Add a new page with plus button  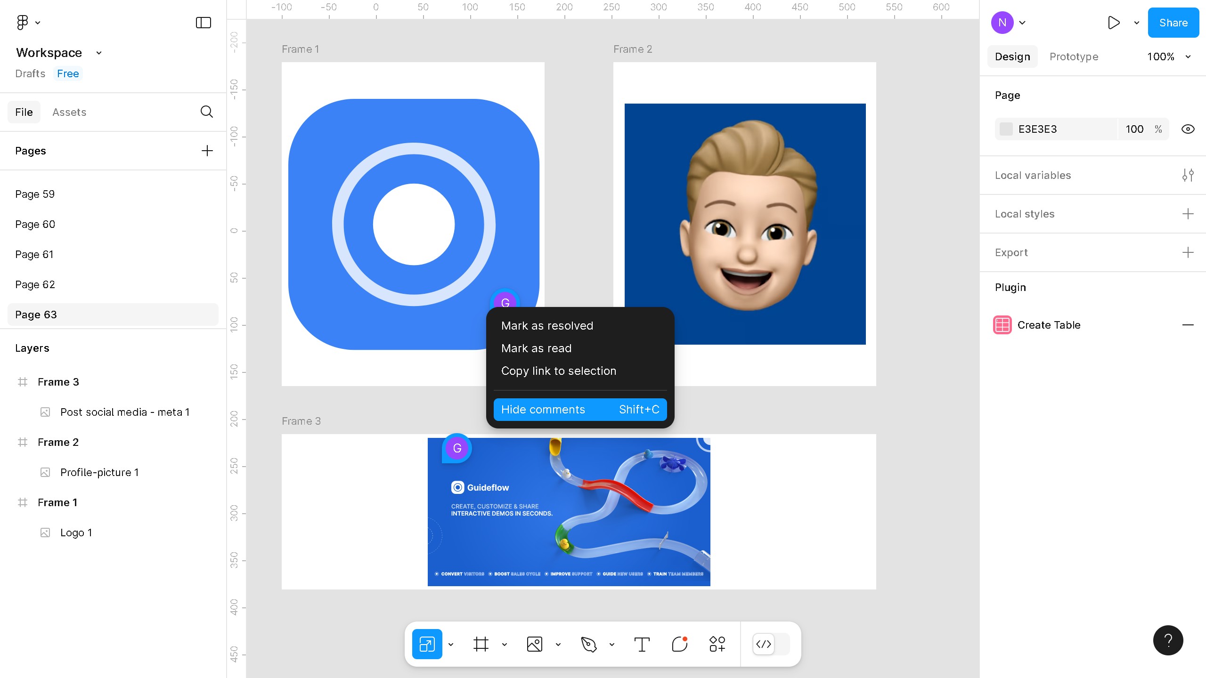coord(207,151)
